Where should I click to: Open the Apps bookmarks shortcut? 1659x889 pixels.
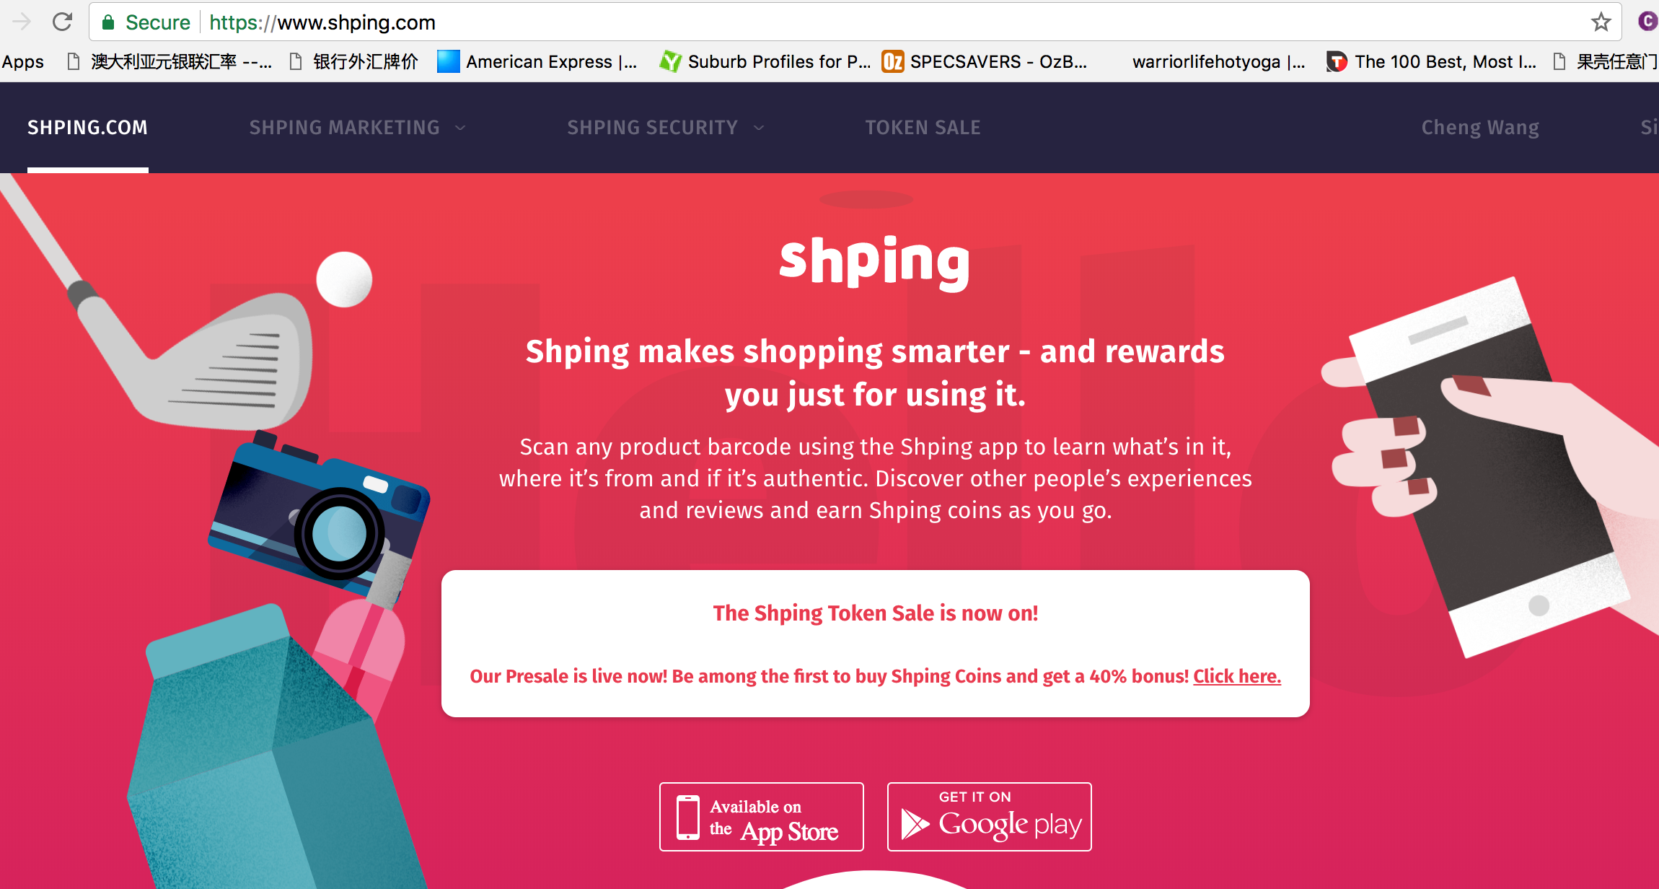tap(22, 62)
